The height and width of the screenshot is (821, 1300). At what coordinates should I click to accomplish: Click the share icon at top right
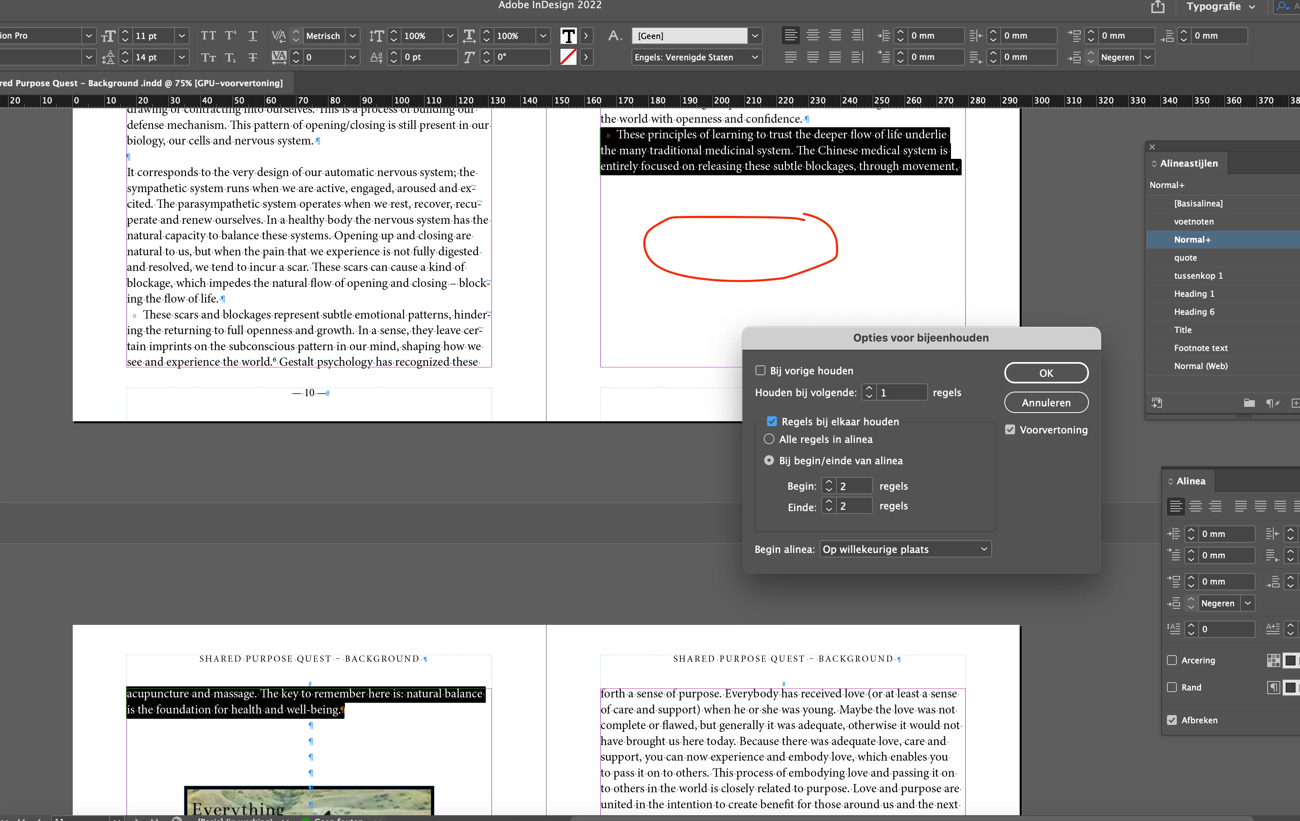click(1158, 7)
